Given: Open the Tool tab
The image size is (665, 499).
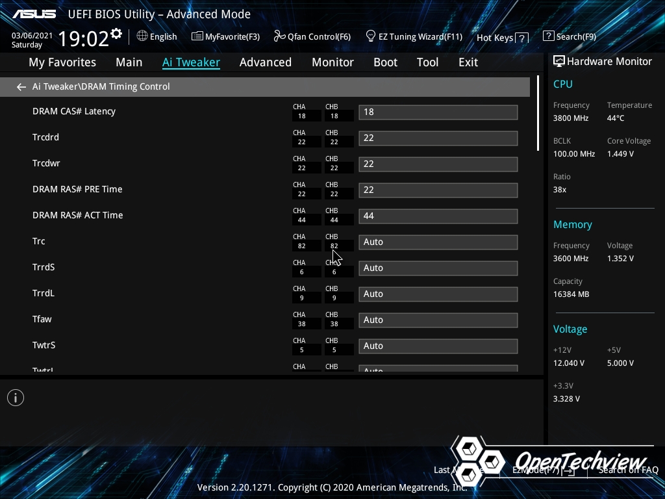Looking at the screenshot, I should pyautogui.click(x=427, y=62).
